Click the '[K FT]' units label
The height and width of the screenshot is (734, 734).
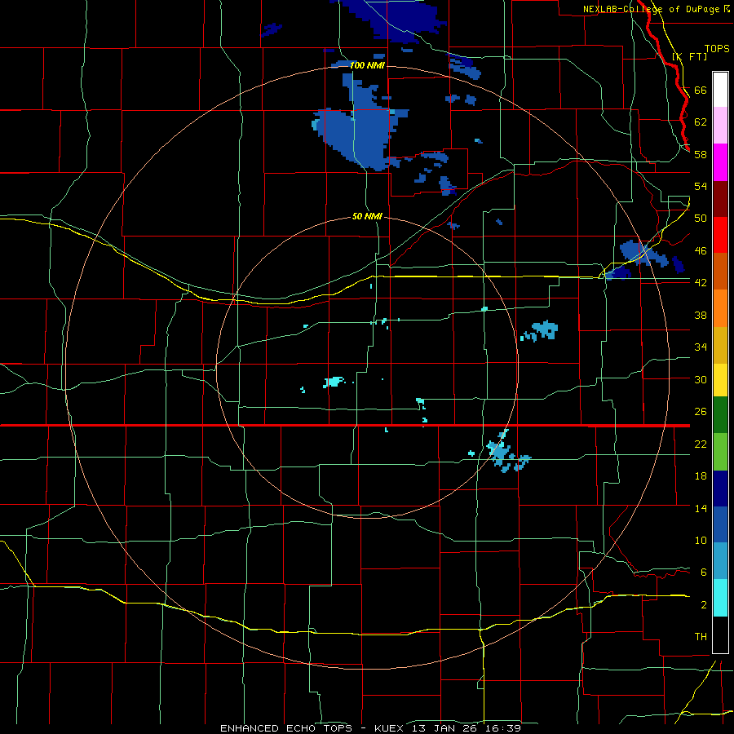pyautogui.click(x=690, y=56)
